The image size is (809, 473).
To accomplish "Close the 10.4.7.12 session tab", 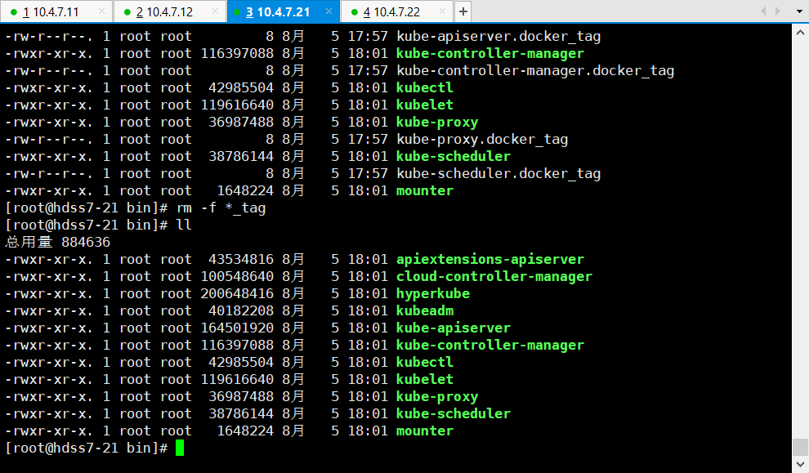I will coord(215,12).
